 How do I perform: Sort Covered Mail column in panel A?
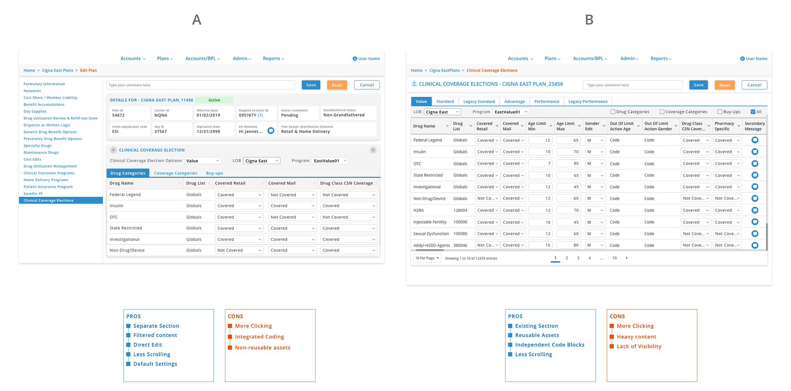tap(315, 183)
